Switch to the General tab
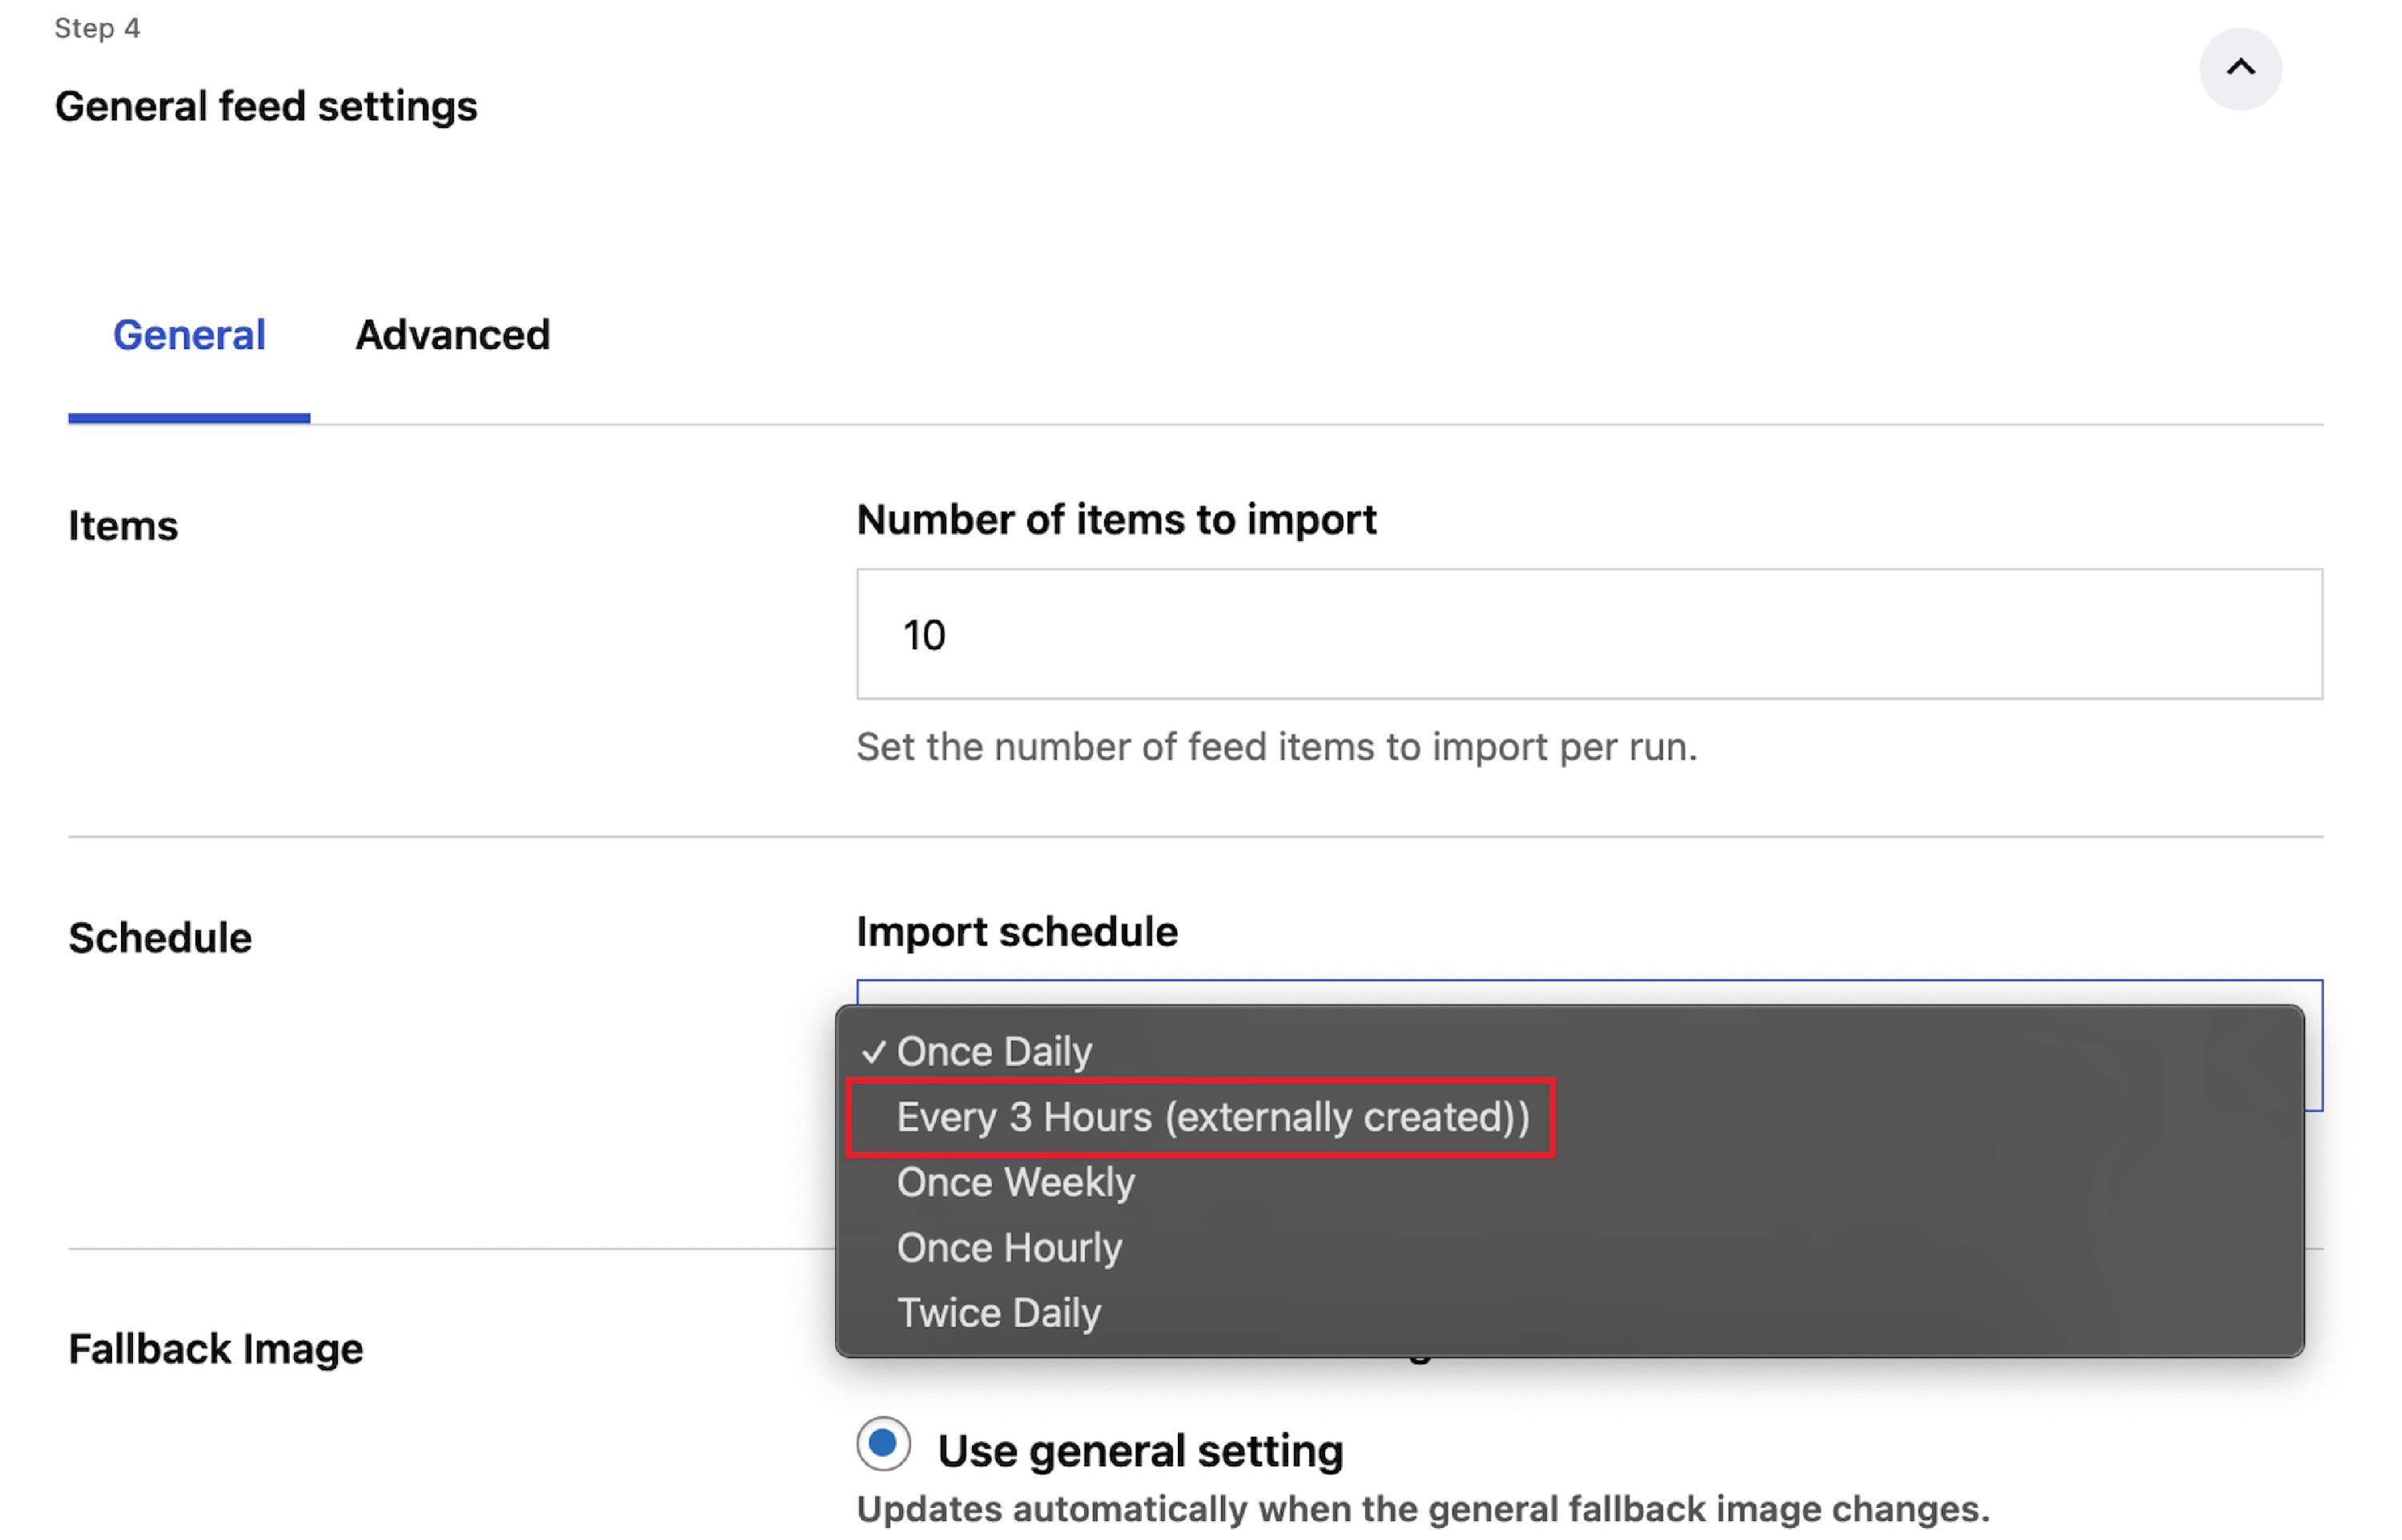The width and height of the screenshot is (2402, 1540). tap(189, 335)
